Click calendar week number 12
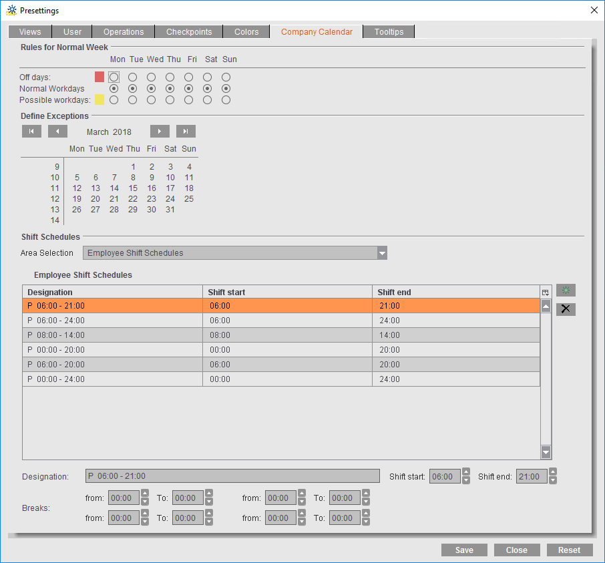Image resolution: width=605 pixels, height=563 pixels. (x=55, y=199)
